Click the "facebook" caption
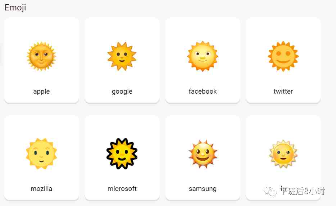 point(203,91)
